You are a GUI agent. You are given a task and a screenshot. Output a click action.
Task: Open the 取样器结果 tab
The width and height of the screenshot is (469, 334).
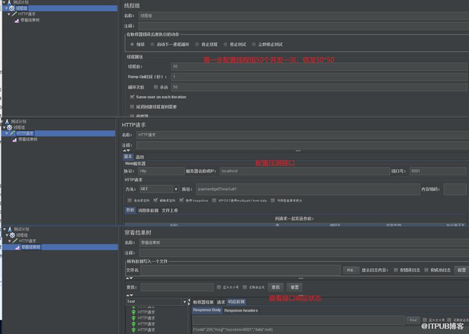(x=203, y=302)
